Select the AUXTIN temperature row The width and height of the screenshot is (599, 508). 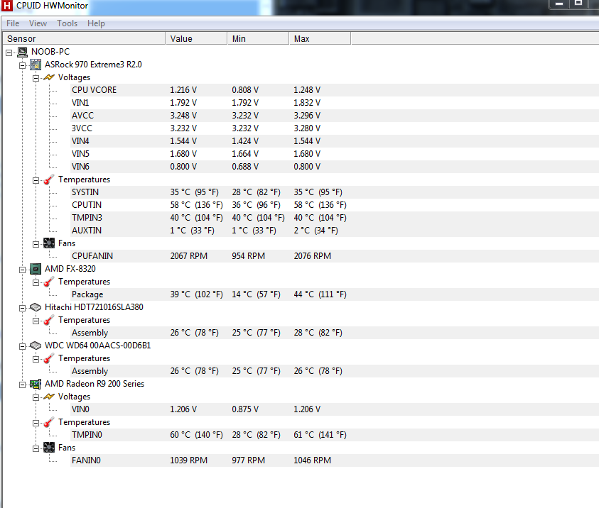335,231
